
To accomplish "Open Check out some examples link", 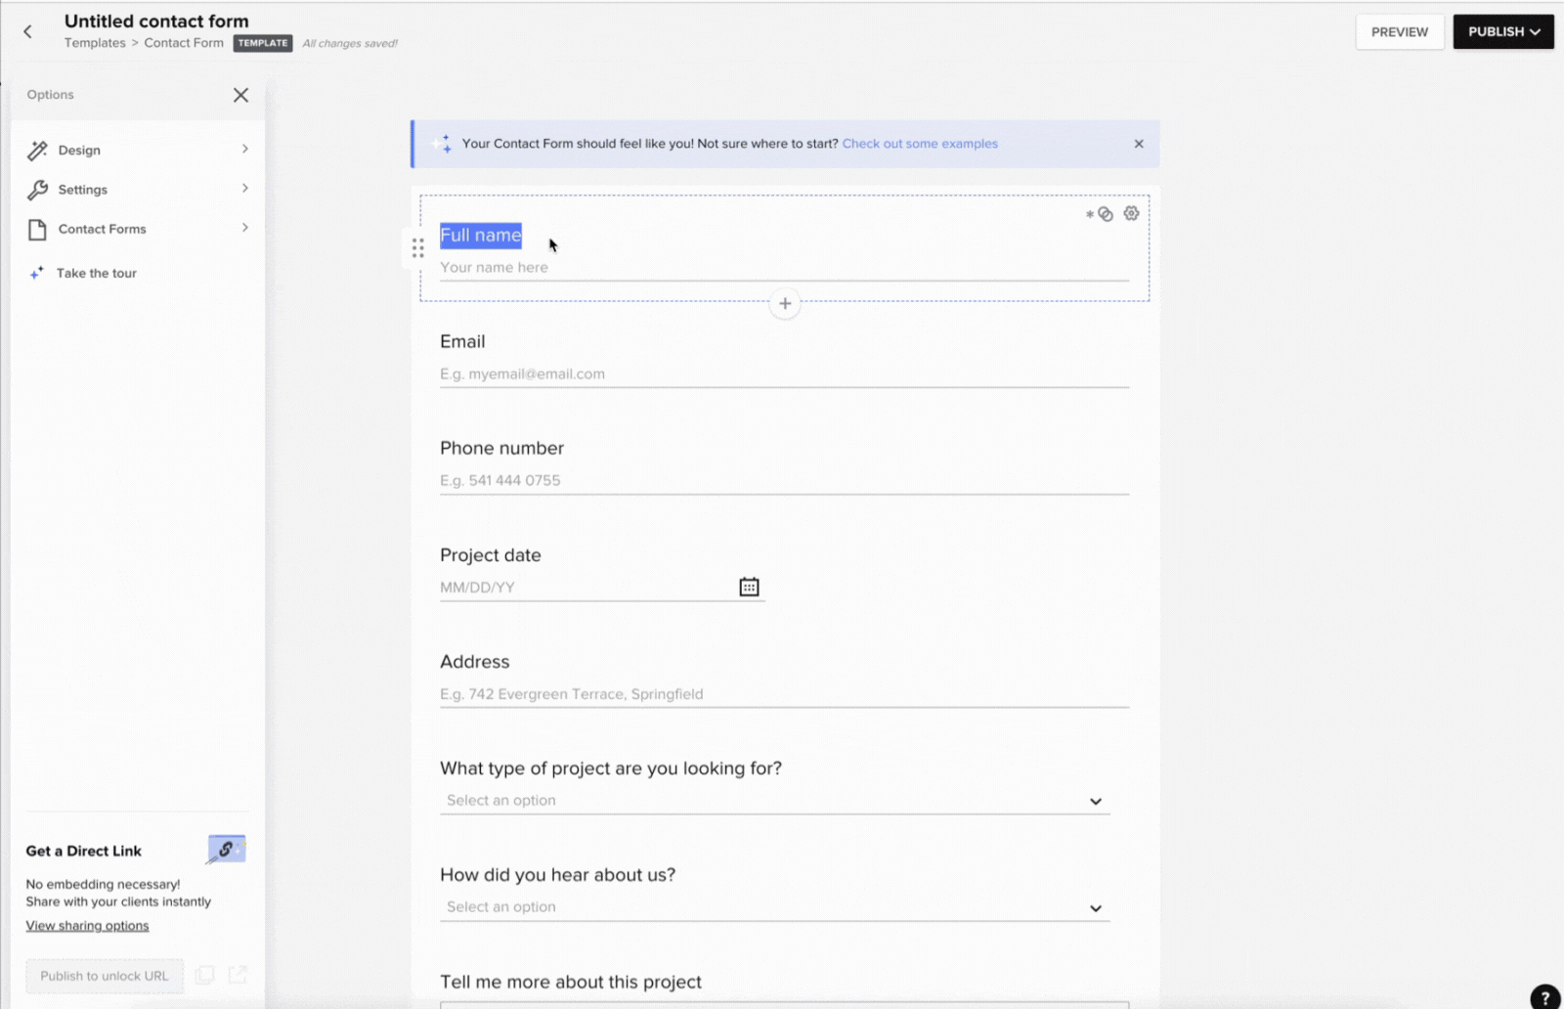I will [x=920, y=144].
